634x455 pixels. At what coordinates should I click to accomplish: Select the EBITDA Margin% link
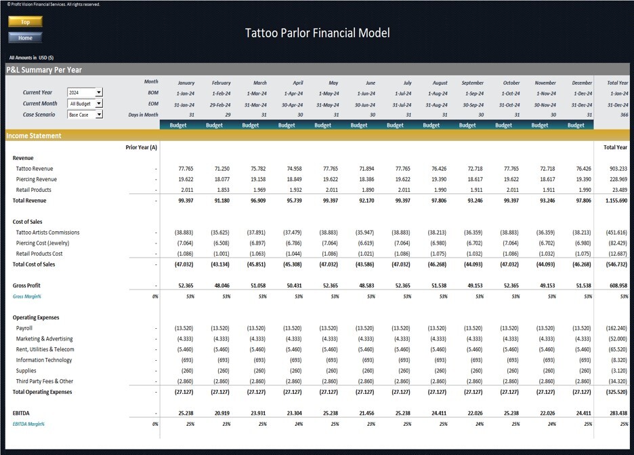tap(28, 423)
